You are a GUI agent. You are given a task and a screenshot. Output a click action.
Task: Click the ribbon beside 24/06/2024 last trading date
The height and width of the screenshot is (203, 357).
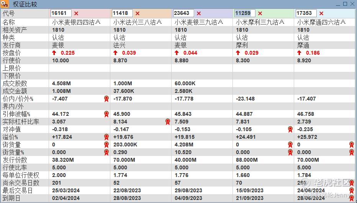(x=352, y=190)
